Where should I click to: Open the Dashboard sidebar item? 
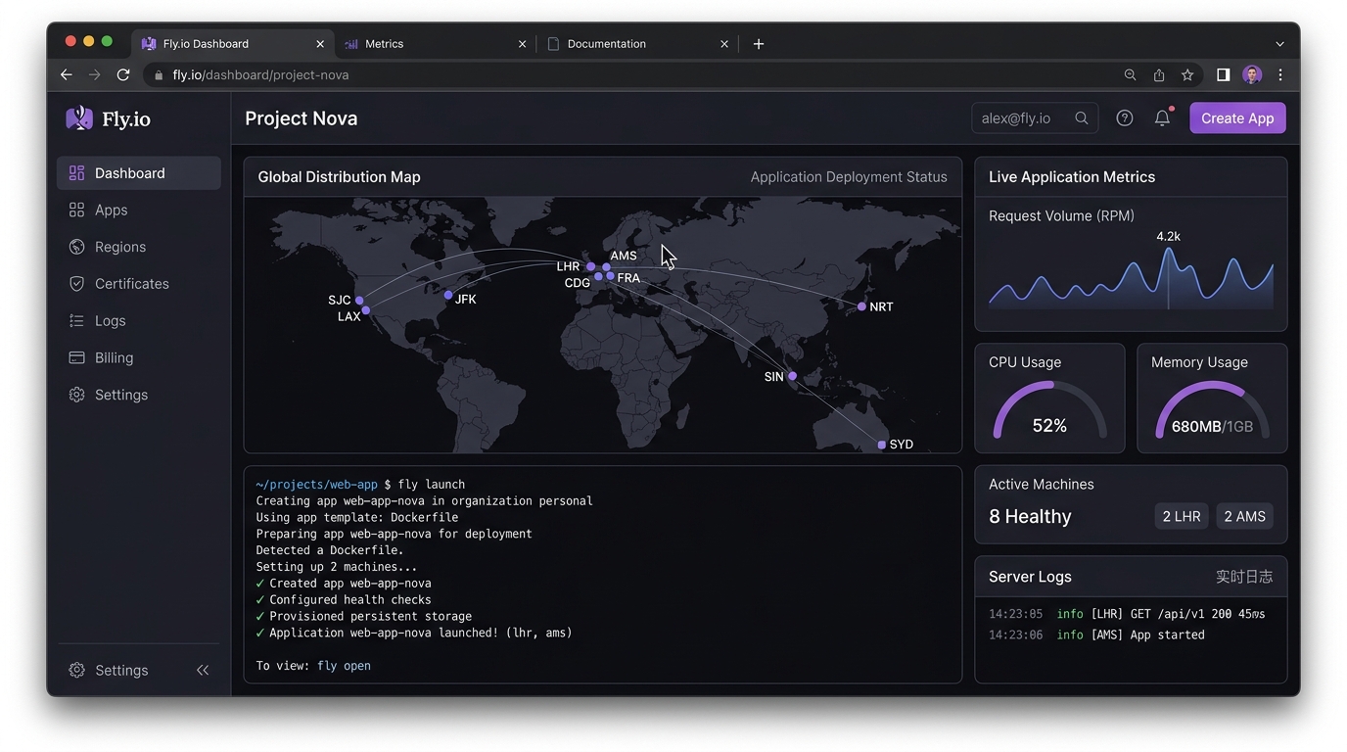[138, 173]
